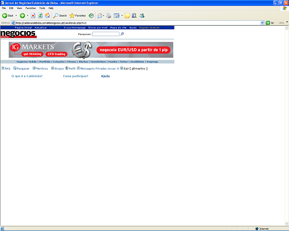This screenshot has width=289, height=231.
Task: Launch the Messenger people icon
Action: pos(142,16)
